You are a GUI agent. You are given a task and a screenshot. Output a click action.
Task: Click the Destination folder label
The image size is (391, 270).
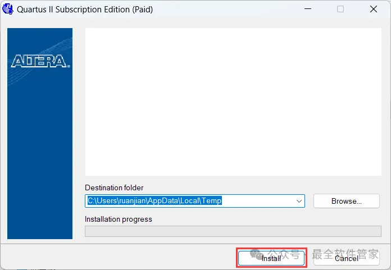coord(114,187)
